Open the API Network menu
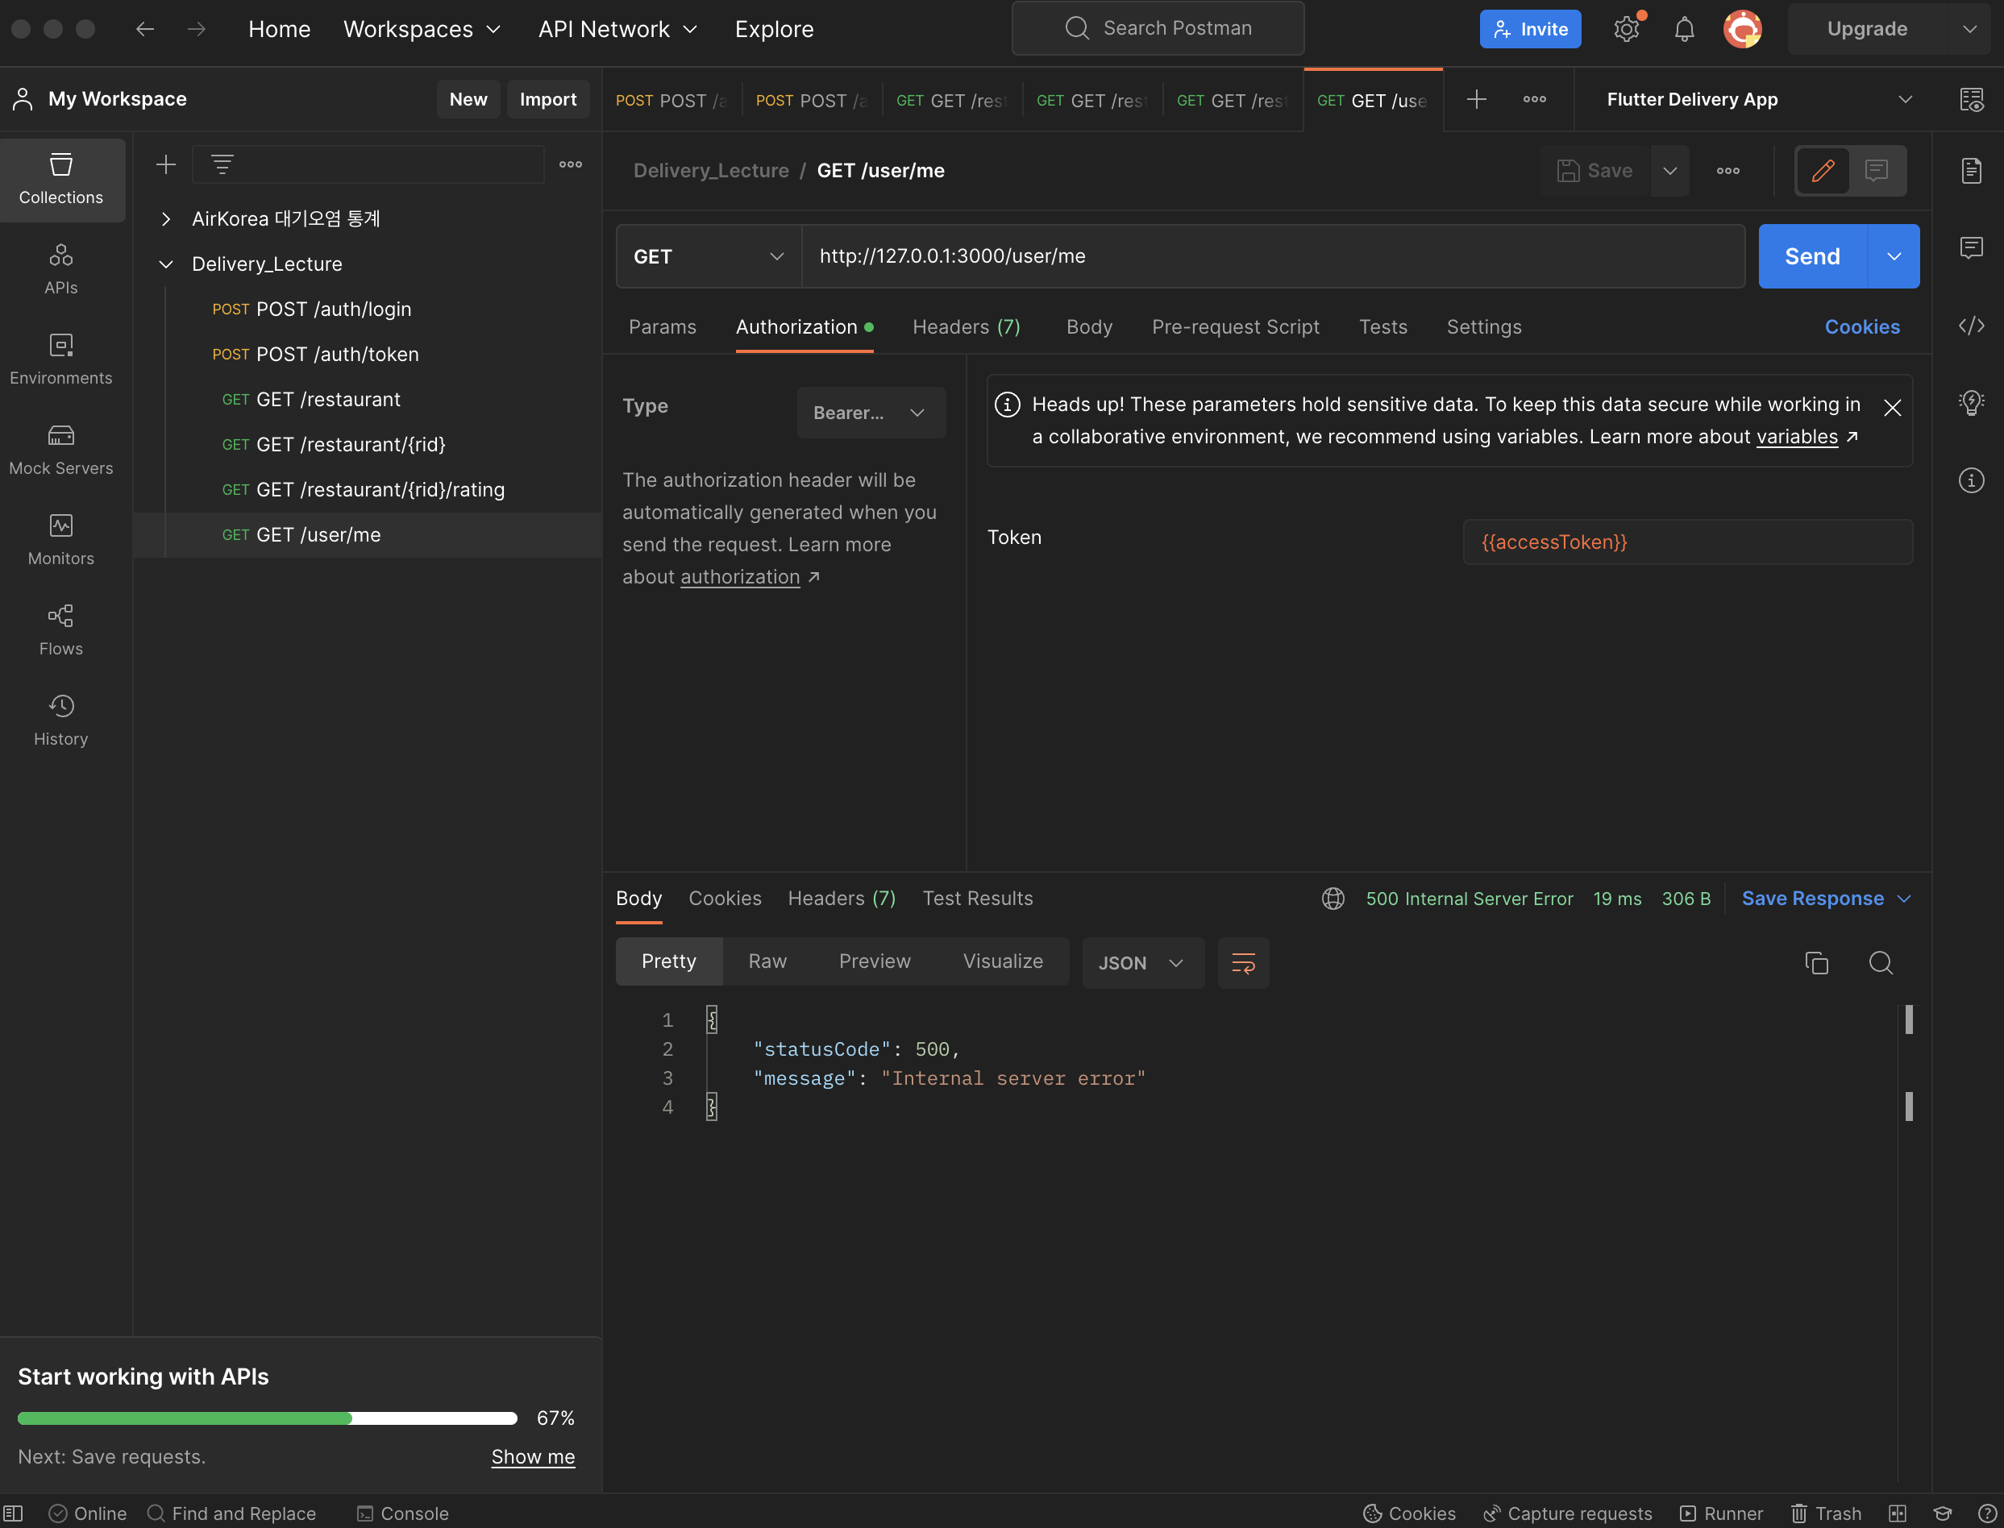Screen dimensions: 2004x1528 point(617,29)
